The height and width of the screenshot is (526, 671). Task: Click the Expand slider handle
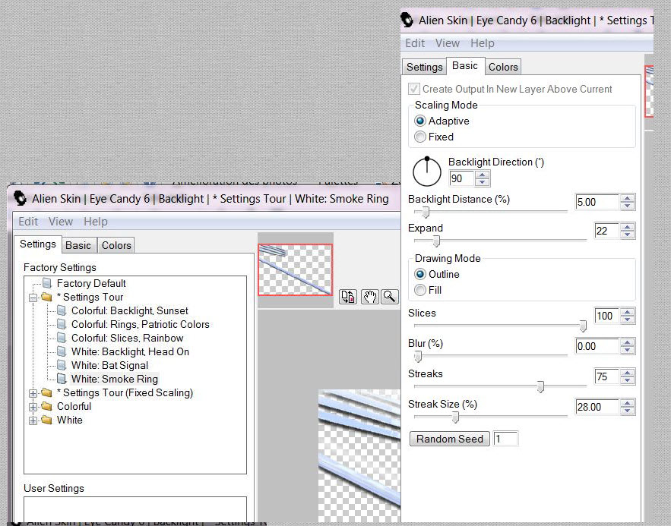[436, 241]
